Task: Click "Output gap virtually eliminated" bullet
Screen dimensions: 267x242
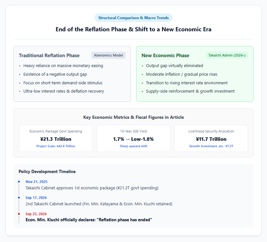Action: [174, 66]
